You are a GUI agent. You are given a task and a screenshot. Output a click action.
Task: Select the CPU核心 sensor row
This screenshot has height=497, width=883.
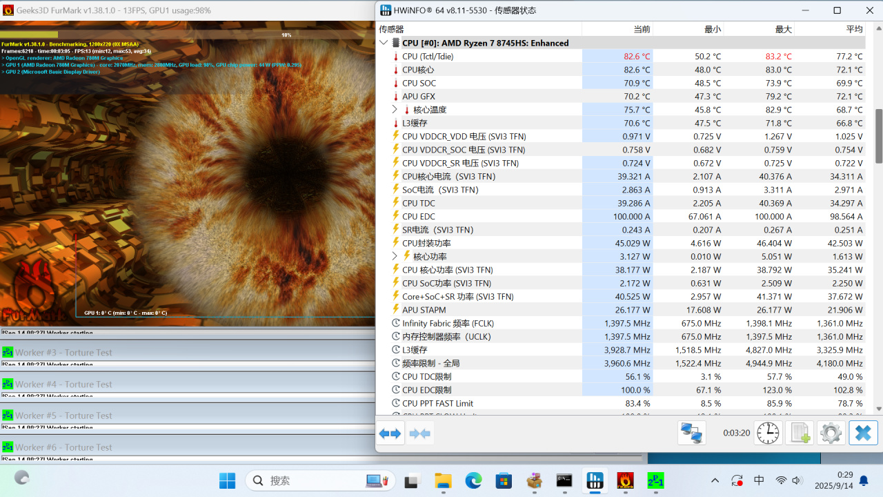coord(621,70)
